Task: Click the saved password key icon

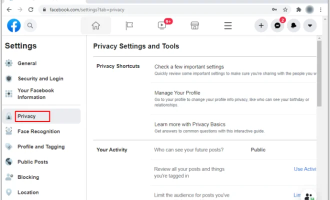Action: 274,9
